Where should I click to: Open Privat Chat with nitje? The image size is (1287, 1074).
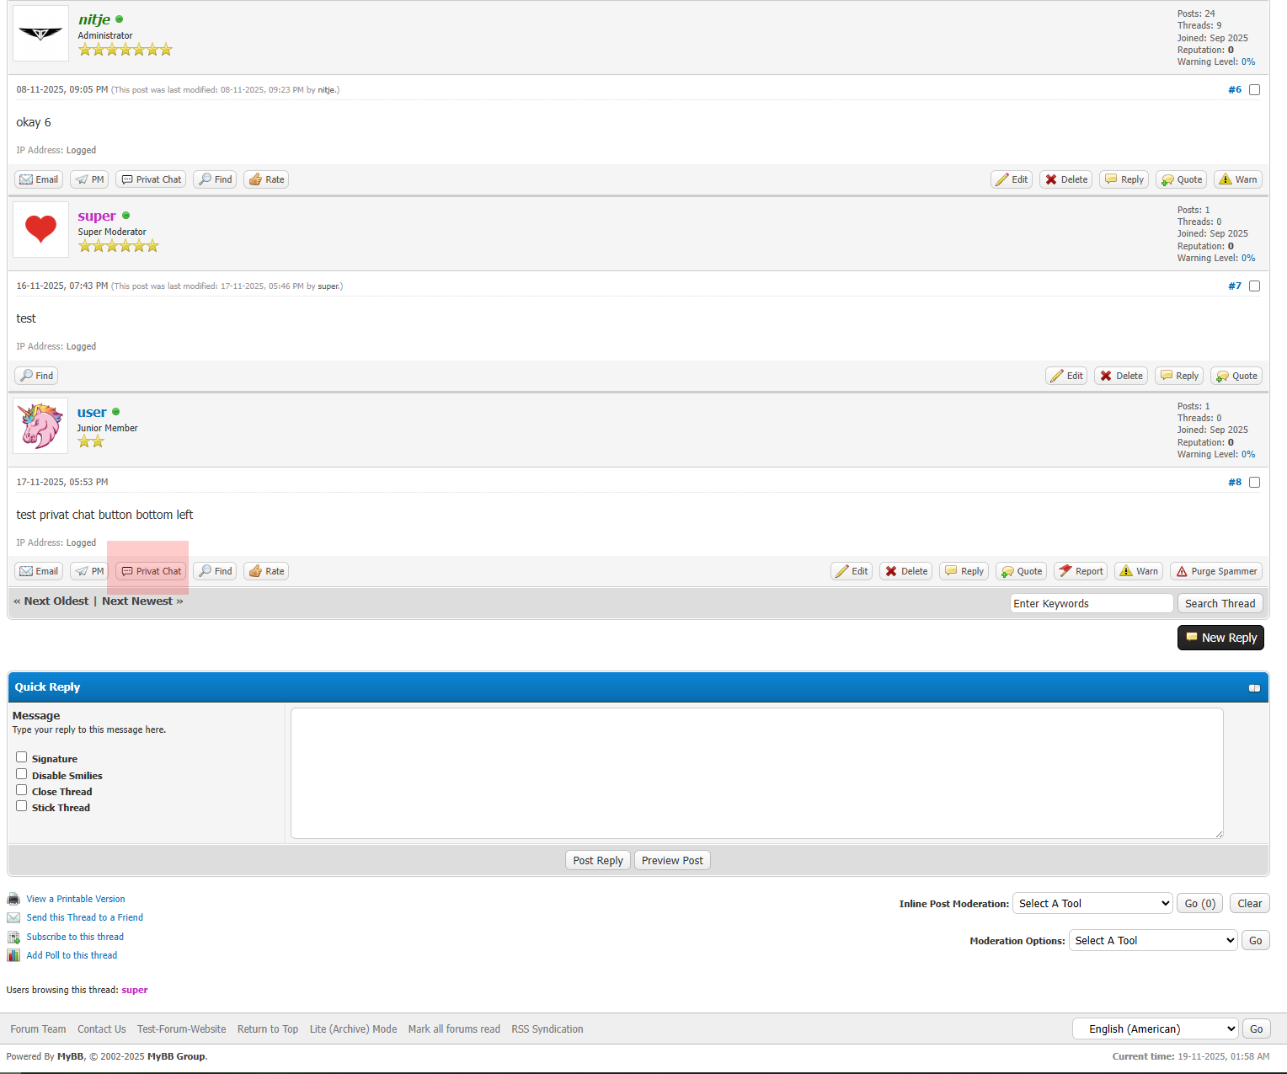tap(151, 179)
